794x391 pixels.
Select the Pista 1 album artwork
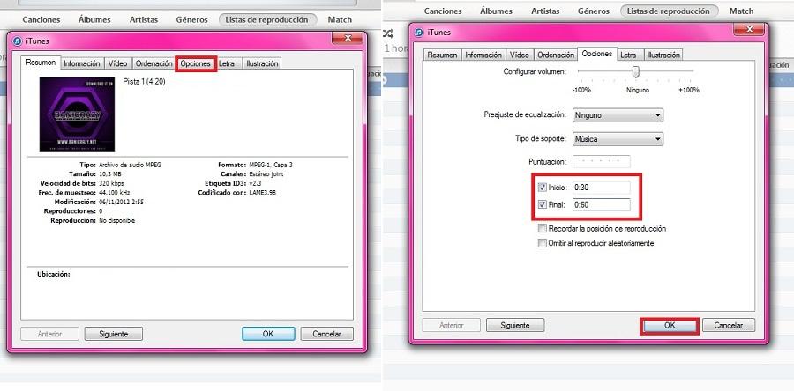(x=78, y=114)
